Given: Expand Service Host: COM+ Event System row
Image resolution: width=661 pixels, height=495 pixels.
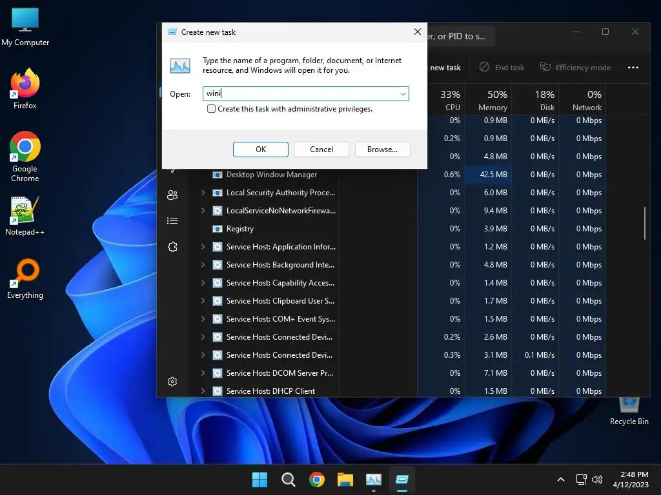Looking at the screenshot, I should click(203, 319).
